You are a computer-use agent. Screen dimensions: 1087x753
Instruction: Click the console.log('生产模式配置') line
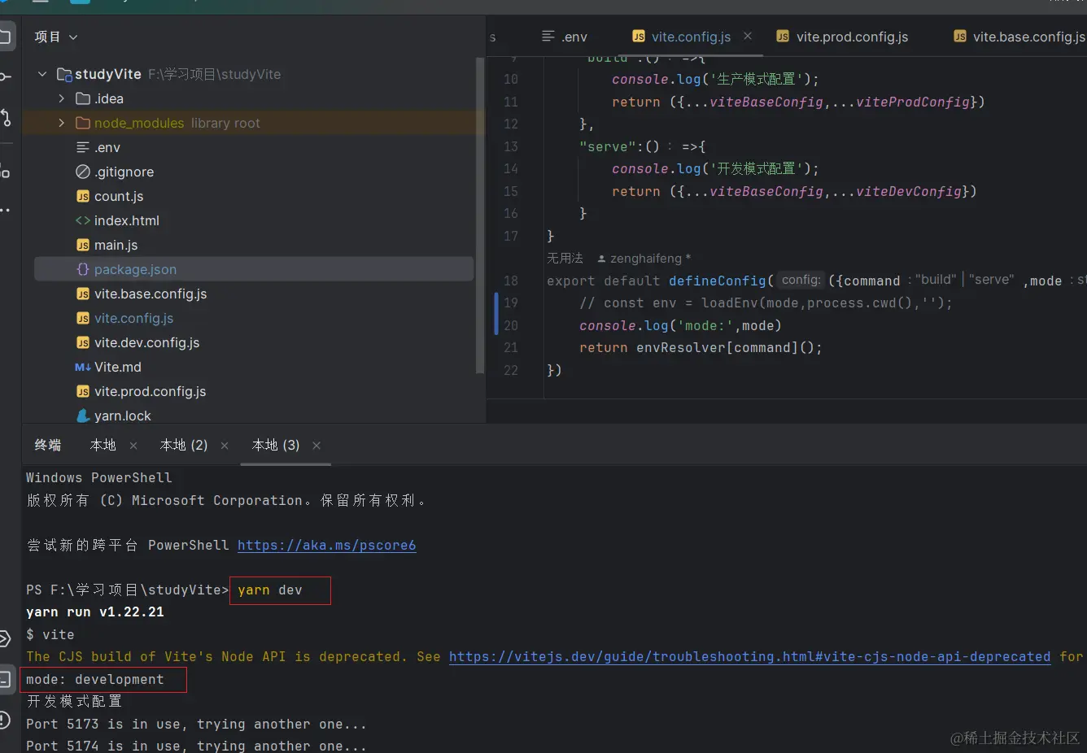(x=715, y=79)
